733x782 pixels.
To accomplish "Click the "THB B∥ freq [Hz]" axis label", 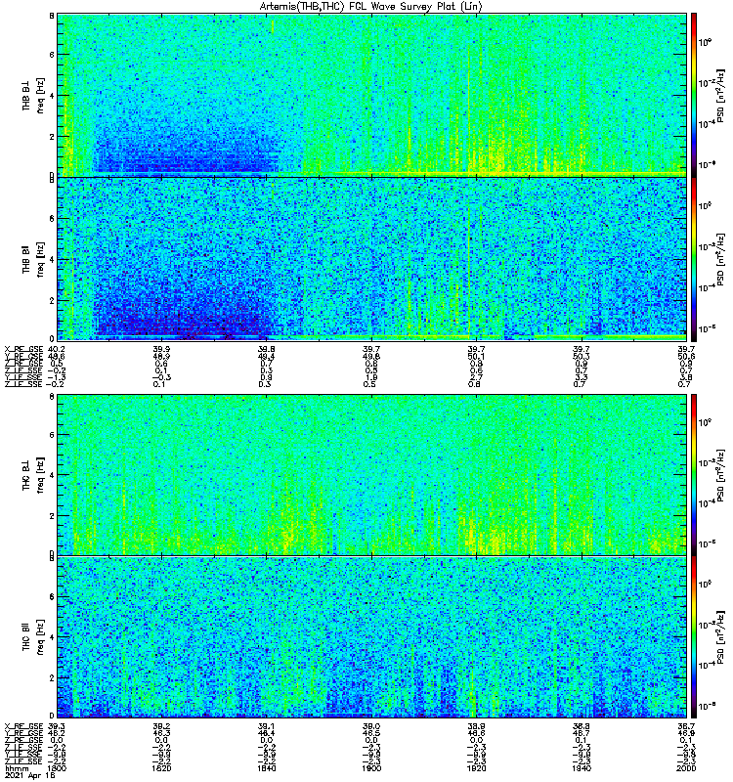I will (x=33, y=260).
